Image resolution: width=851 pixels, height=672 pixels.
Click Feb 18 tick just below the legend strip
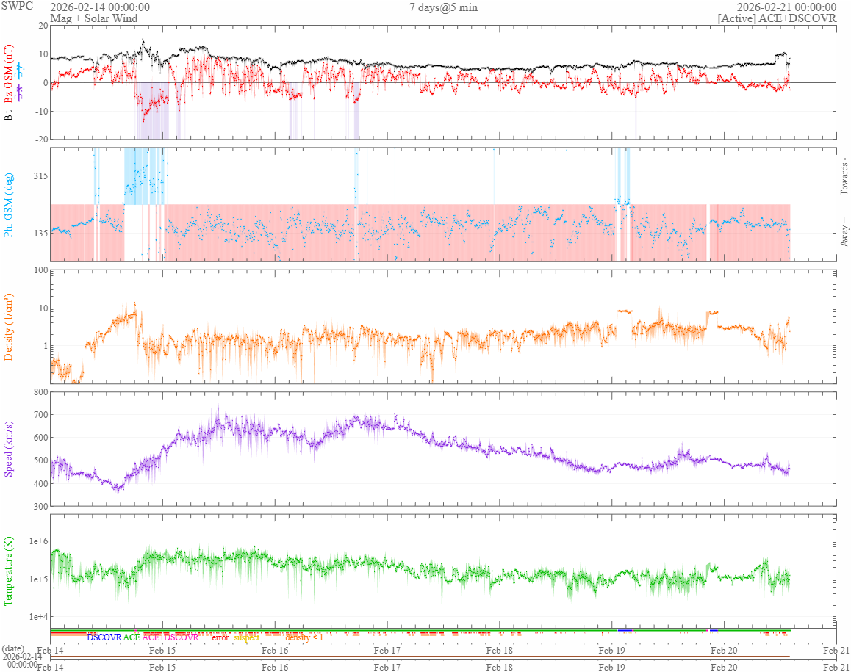(x=499, y=650)
